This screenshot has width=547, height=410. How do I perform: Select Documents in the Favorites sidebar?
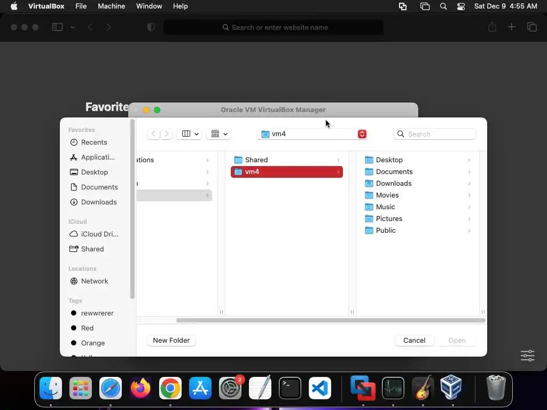pyautogui.click(x=98, y=187)
